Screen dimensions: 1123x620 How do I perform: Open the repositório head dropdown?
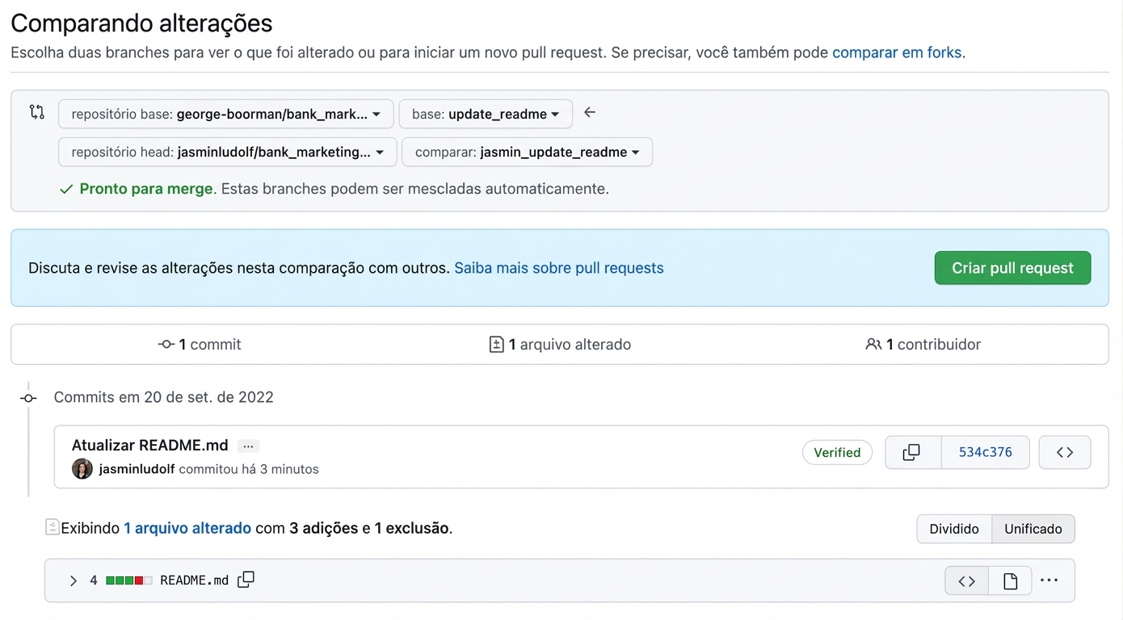coord(228,152)
